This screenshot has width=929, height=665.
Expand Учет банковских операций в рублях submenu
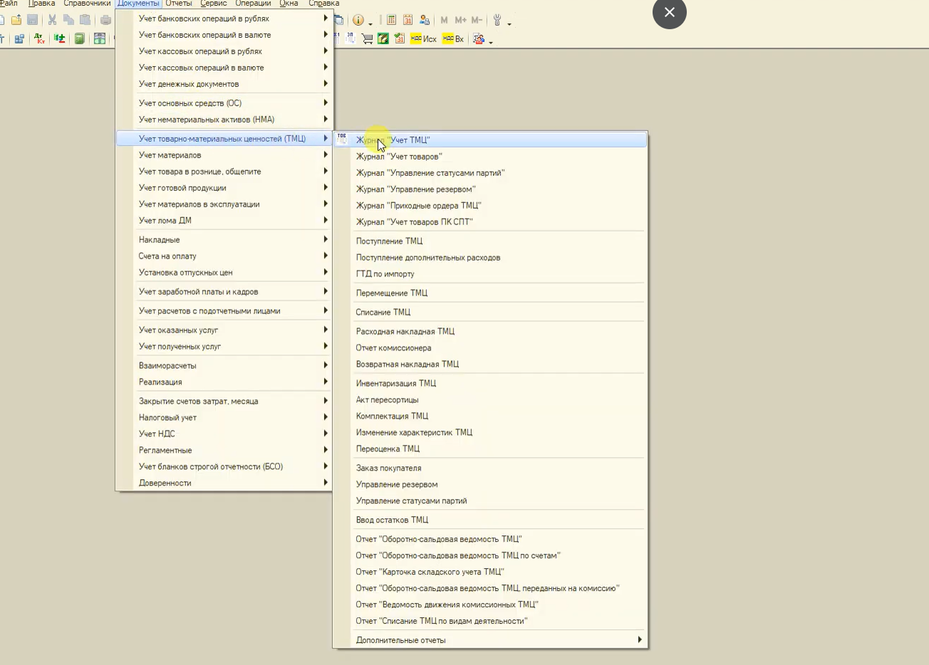point(224,19)
